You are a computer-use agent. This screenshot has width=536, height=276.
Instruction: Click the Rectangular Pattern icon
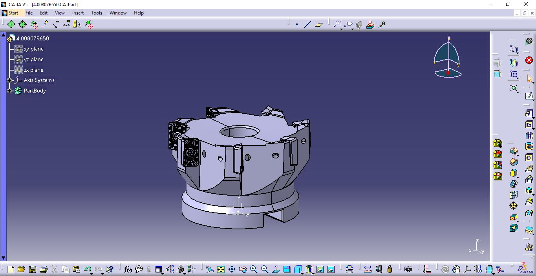(514, 74)
